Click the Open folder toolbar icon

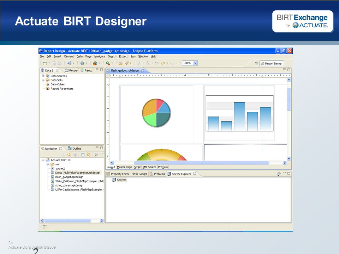[x=120, y=63]
